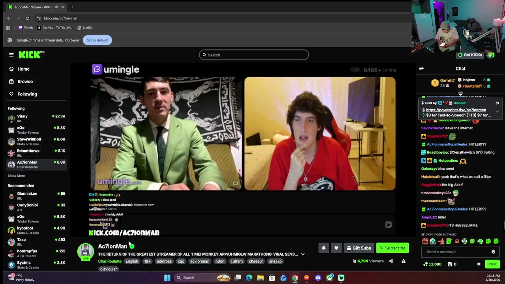
Task: Click the sneako tag
Action: 275,262
